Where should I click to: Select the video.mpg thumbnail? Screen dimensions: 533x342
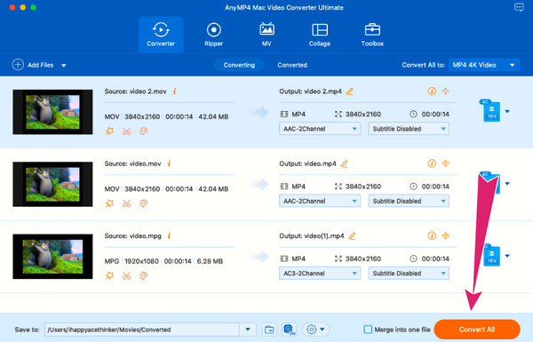click(52, 257)
